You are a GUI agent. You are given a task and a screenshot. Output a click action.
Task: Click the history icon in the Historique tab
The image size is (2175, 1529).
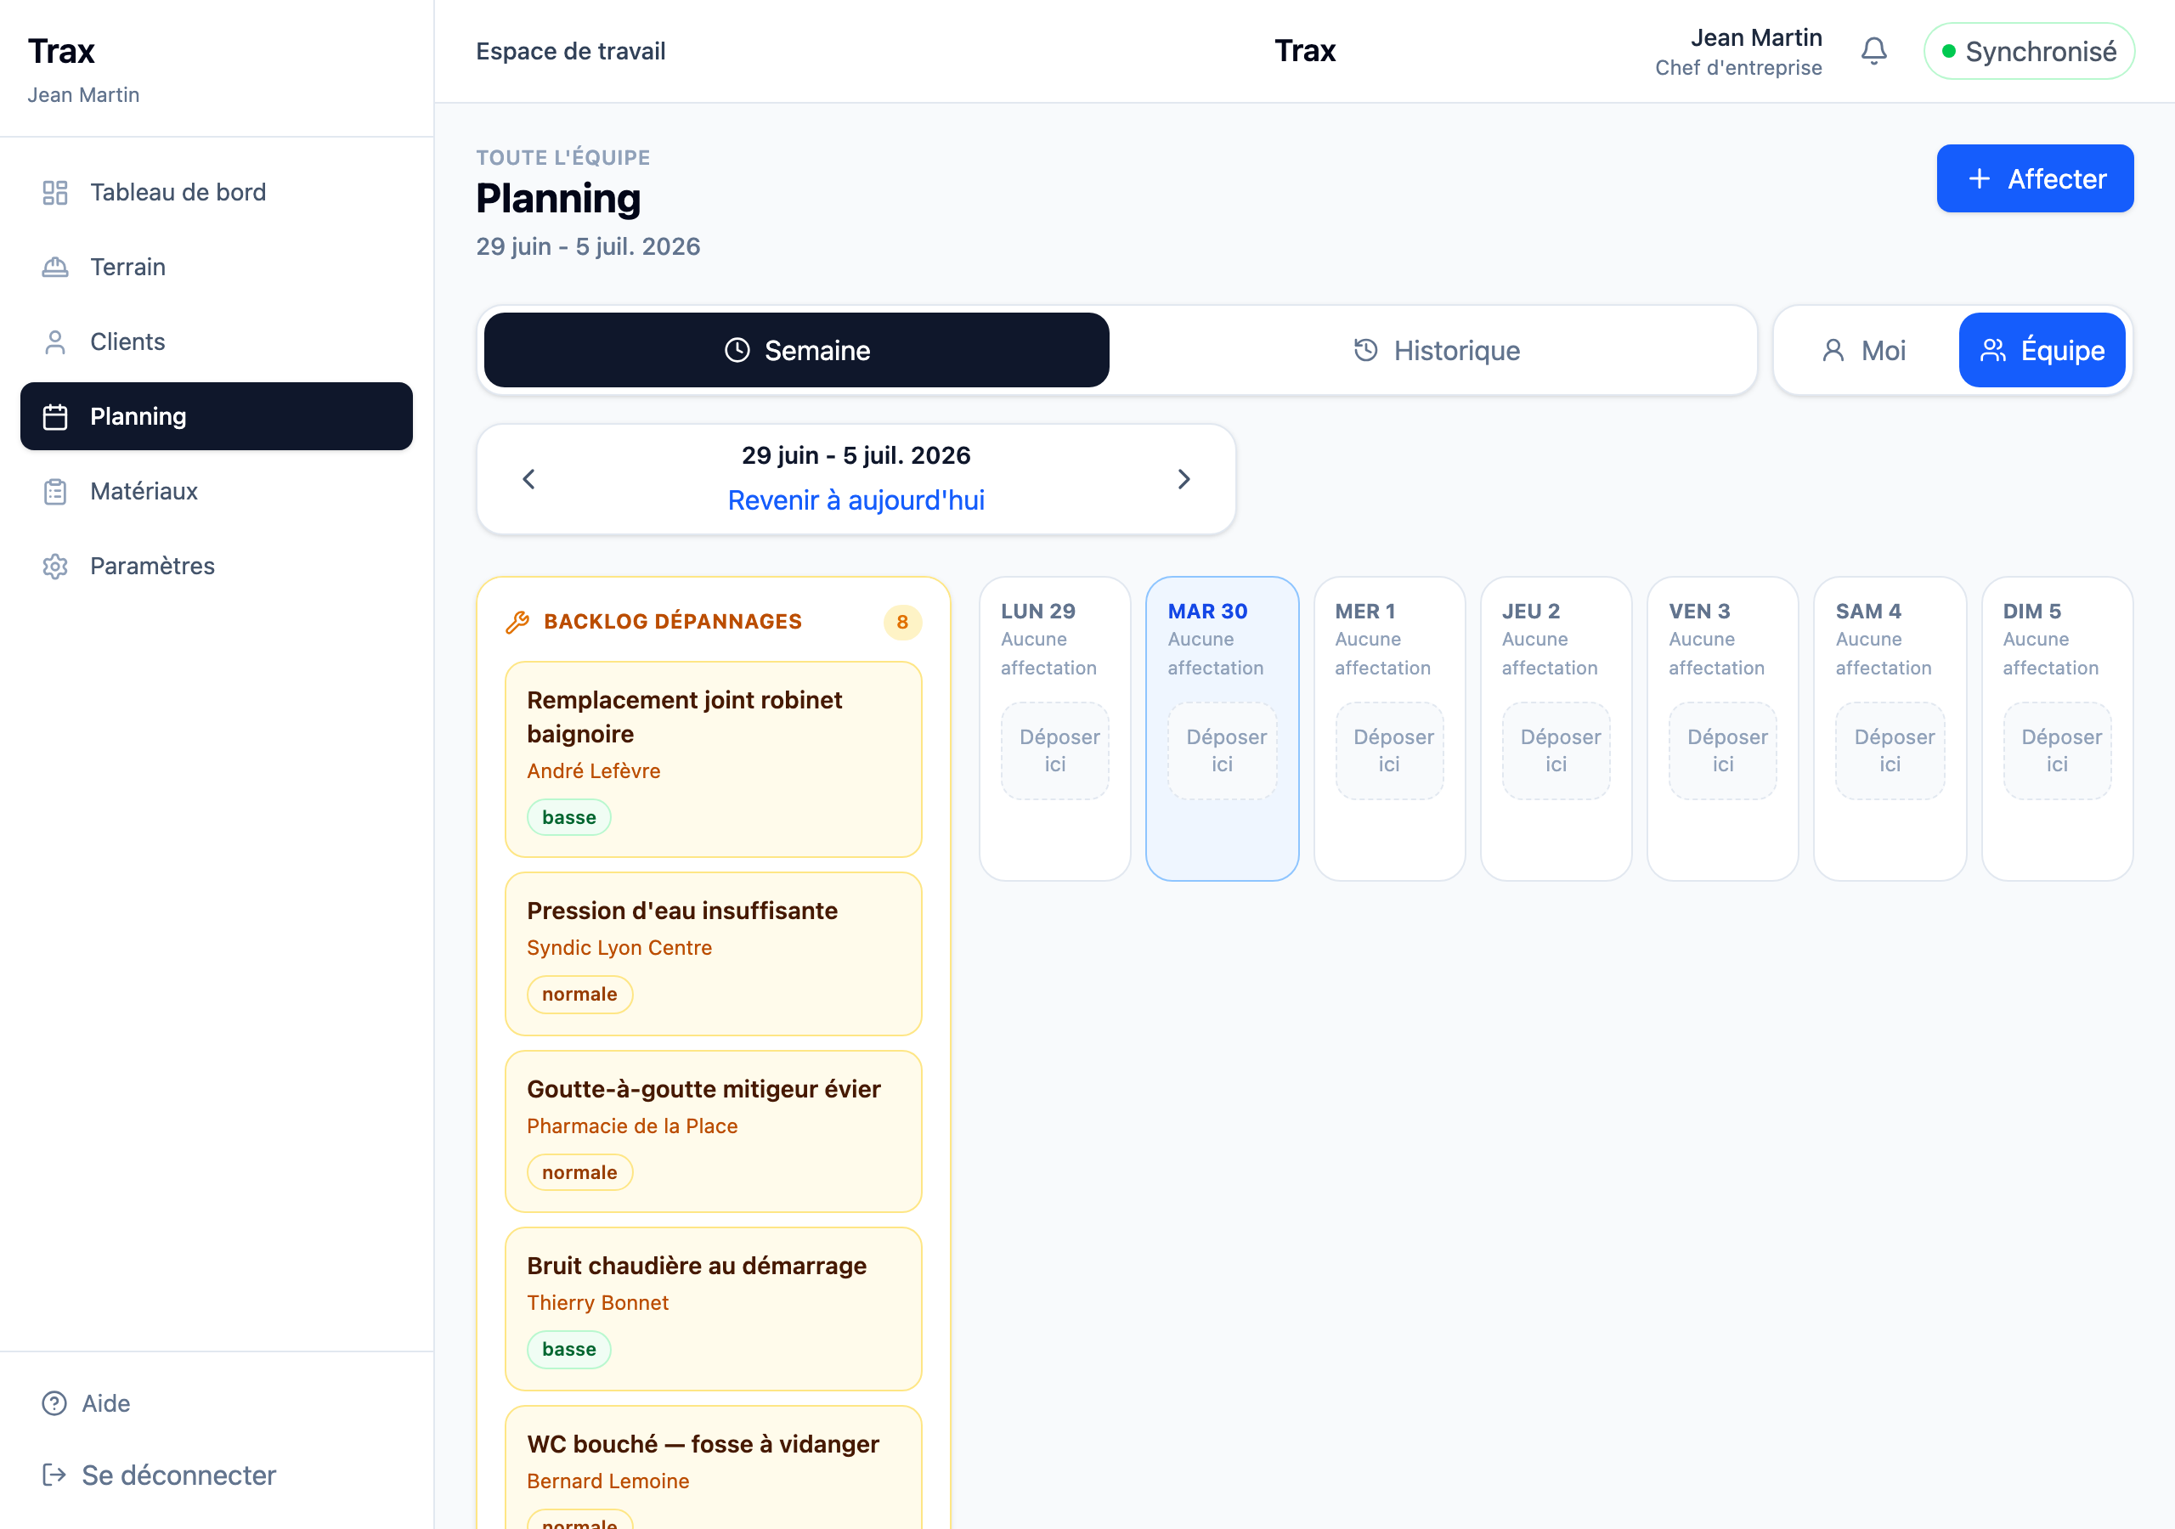click(x=1365, y=351)
